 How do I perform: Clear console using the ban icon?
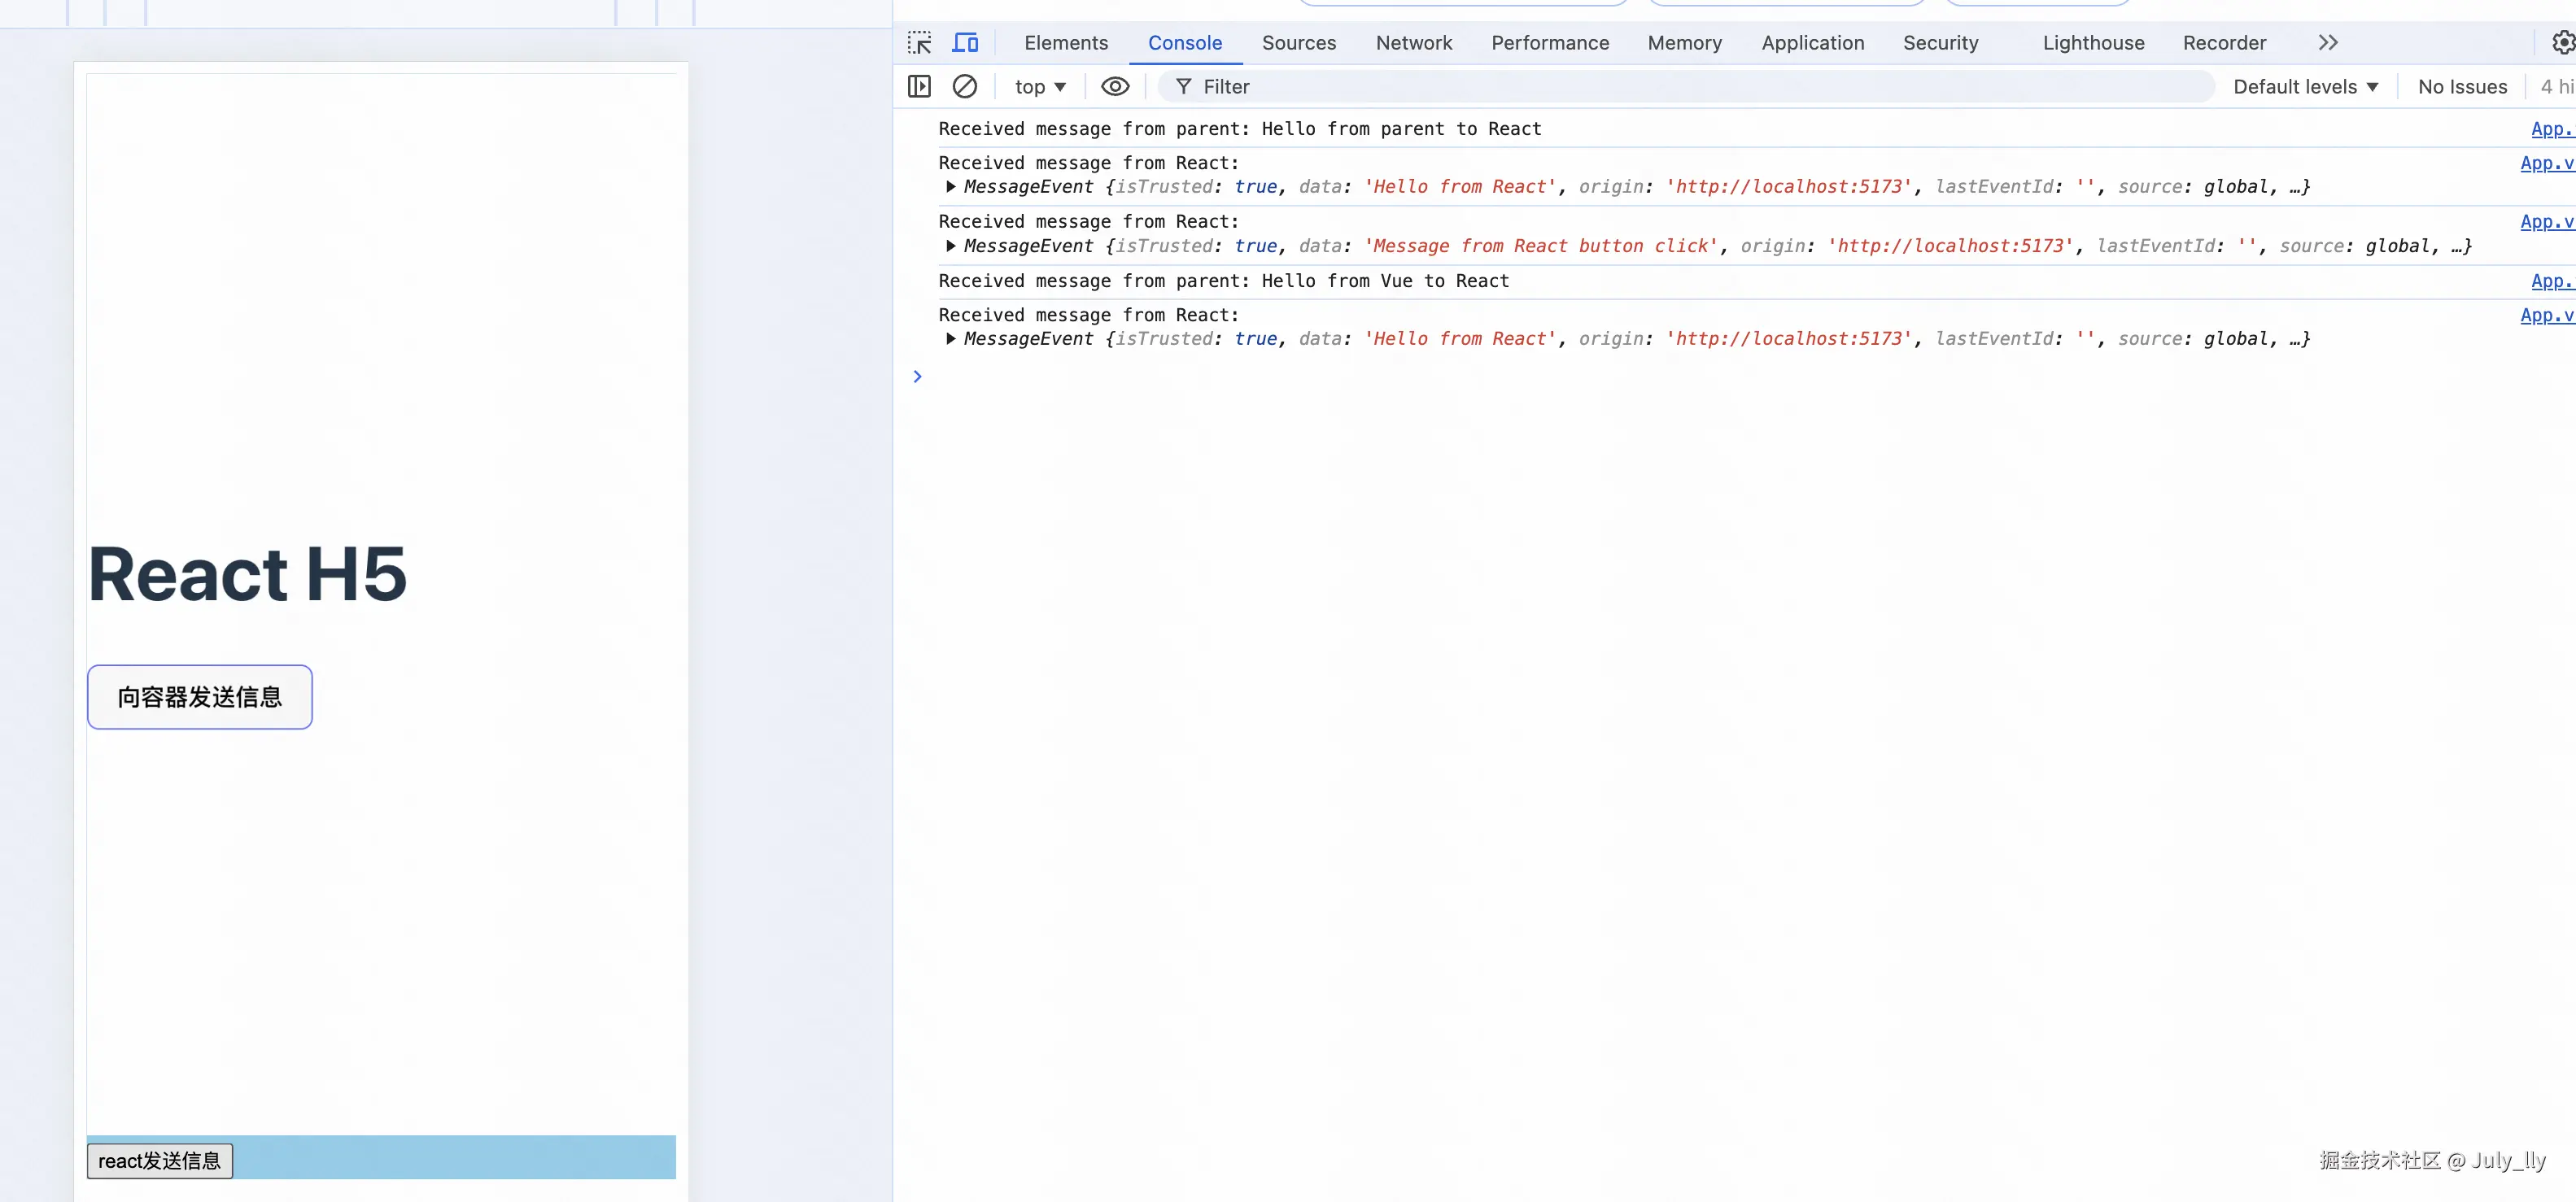click(965, 87)
